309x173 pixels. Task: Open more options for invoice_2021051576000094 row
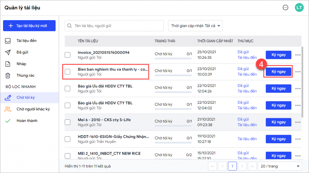coord(298,55)
